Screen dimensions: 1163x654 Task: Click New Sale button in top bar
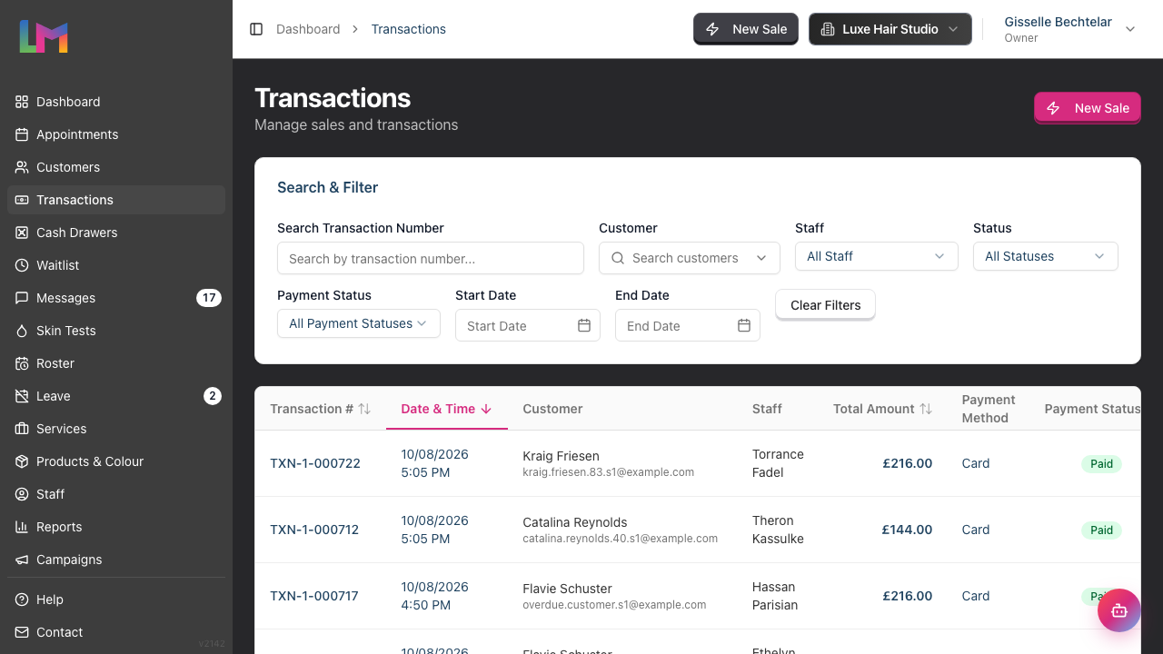(x=746, y=29)
